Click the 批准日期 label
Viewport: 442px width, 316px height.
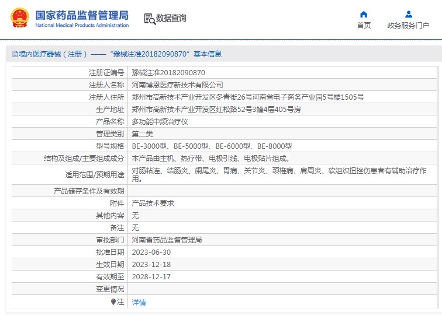tap(110, 252)
